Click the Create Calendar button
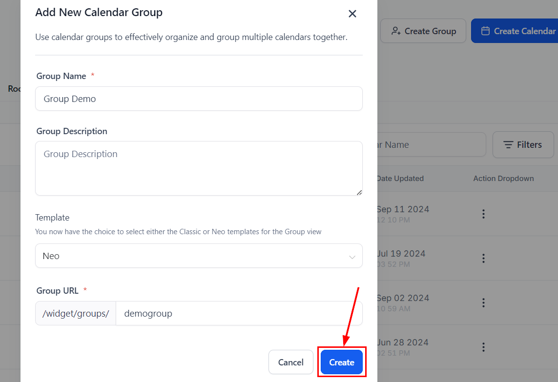The width and height of the screenshot is (558, 382). [x=517, y=31]
